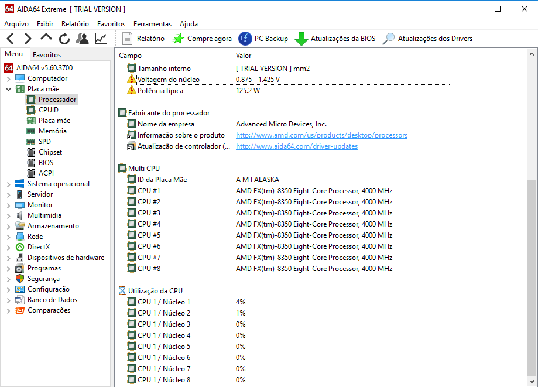Select Placa mãe sub-item under Placa mãe
This screenshot has height=387, width=538.
pos(54,121)
